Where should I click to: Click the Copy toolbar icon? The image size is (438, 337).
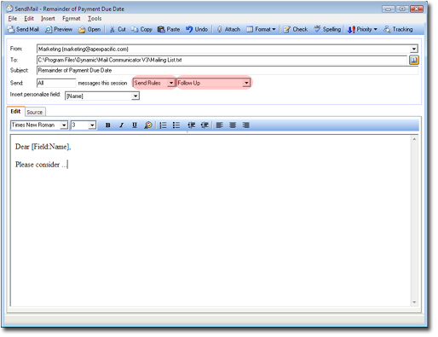click(141, 29)
